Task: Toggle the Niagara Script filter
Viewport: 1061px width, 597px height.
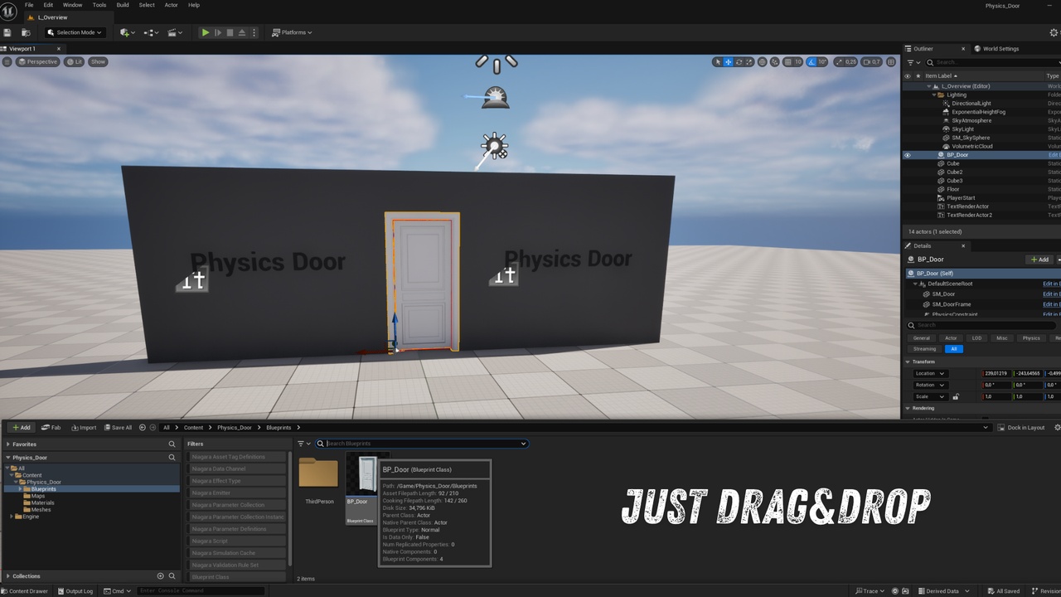Action: coord(238,541)
